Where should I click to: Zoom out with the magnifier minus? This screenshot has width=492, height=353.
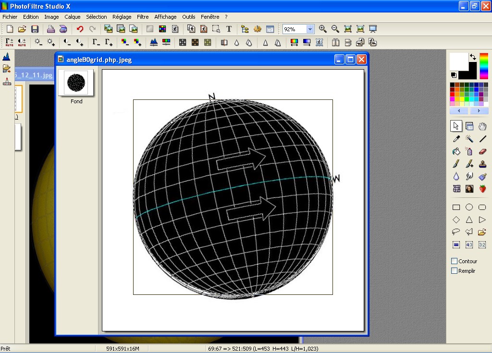pos(335,29)
